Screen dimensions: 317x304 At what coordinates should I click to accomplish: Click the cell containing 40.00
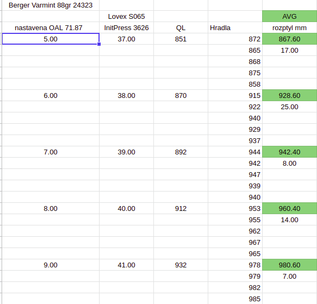[x=126, y=208]
